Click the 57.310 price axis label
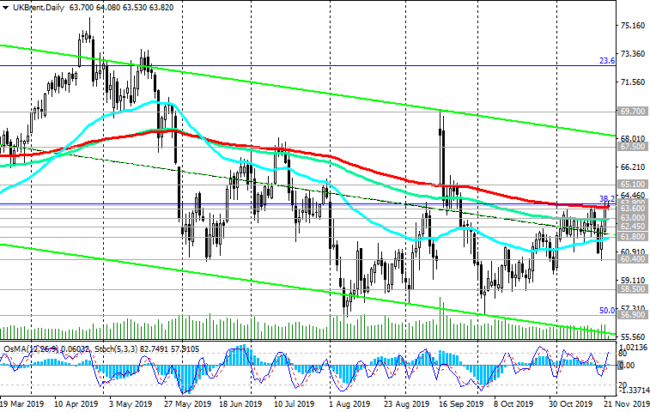Screen dimensions: 650x412 (x=633, y=308)
